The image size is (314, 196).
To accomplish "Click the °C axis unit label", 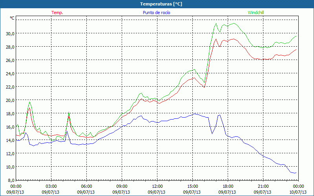I will pos(12,18).
